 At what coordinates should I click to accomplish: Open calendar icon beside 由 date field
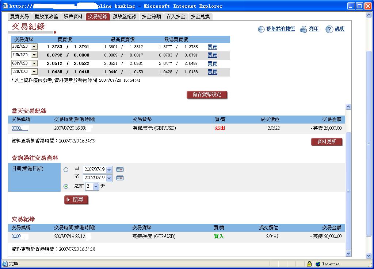(120, 169)
